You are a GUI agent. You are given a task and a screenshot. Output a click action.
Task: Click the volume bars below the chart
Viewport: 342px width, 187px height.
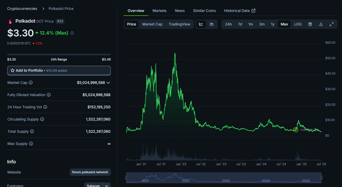tap(224, 152)
